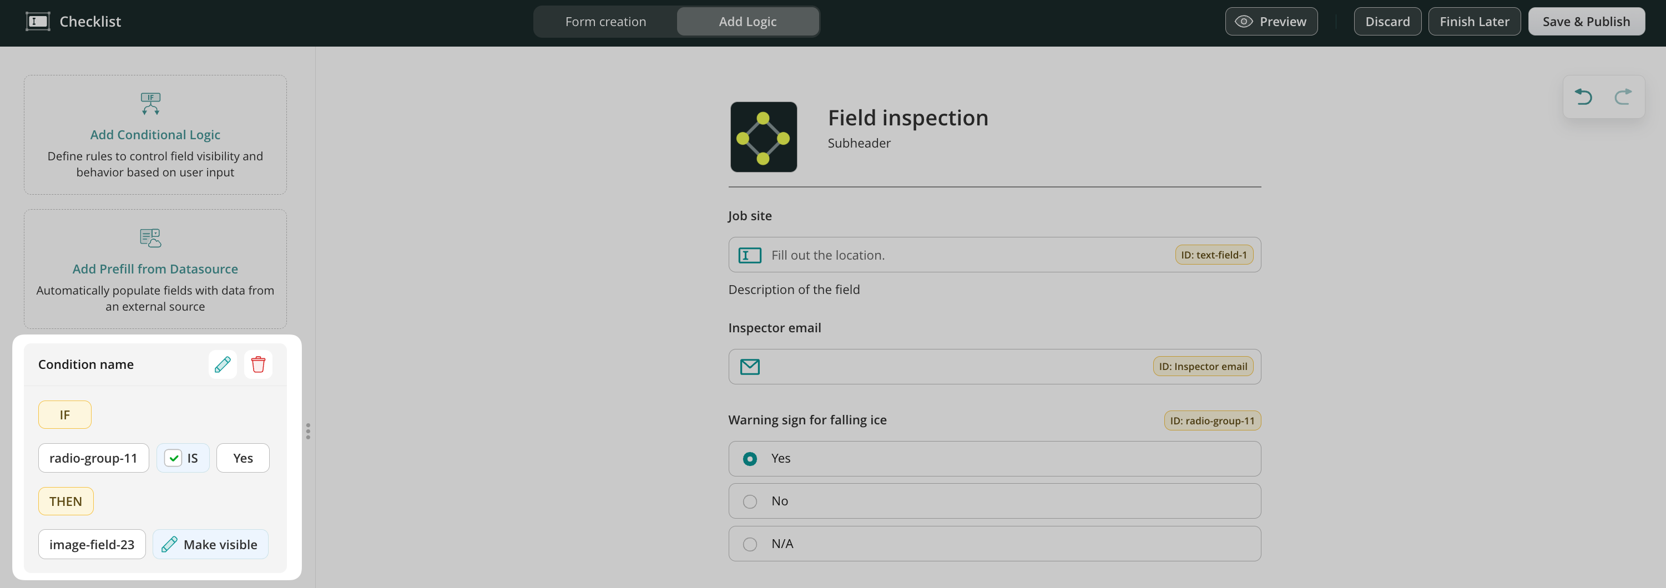Click the pencil icon to edit condition name
This screenshot has height=588, width=1666.
tap(223, 364)
